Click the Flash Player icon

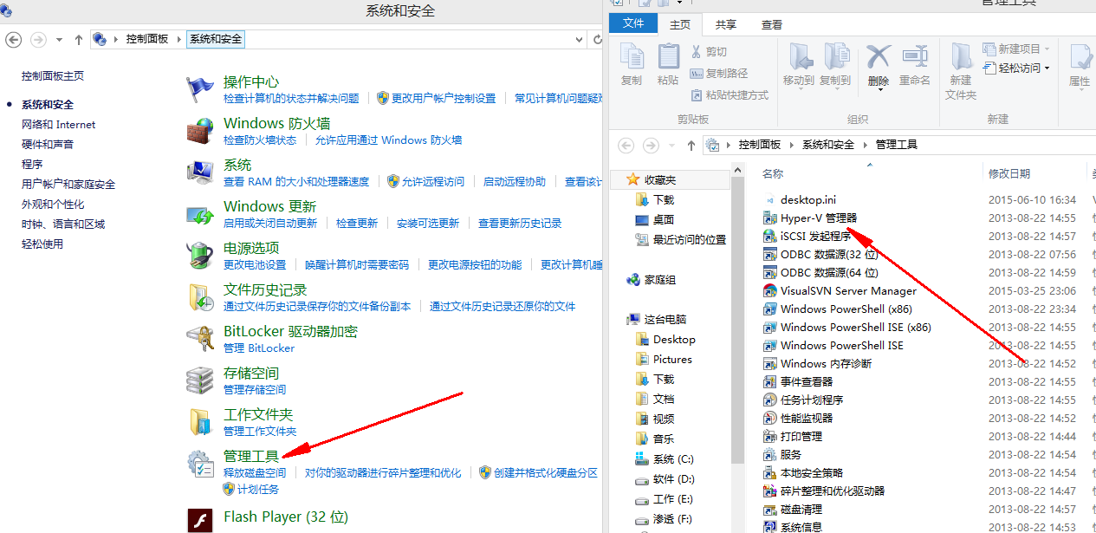pyautogui.click(x=200, y=519)
